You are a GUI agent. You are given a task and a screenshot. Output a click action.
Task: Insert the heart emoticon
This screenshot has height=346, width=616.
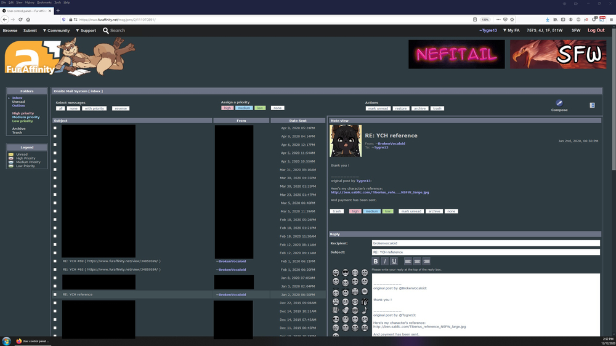(346, 310)
